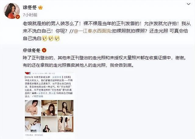The width and height of the screenshot is (195, 139).
Task: Open the bottom-right photo in the image grid
Action: coord(66,124)
